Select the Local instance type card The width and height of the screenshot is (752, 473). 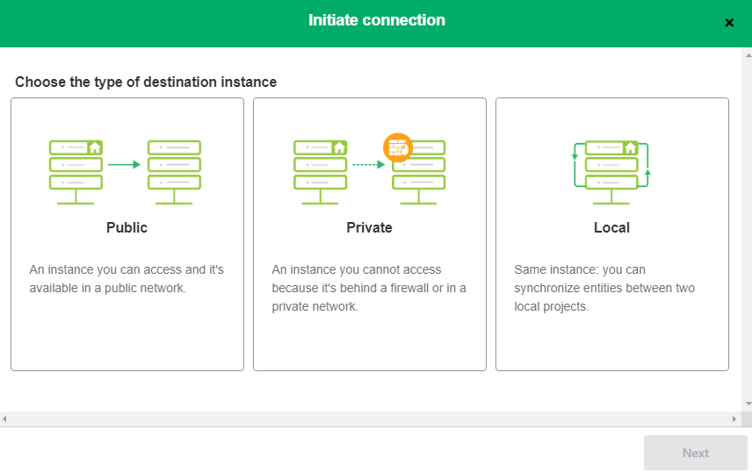tap(612, 234)
